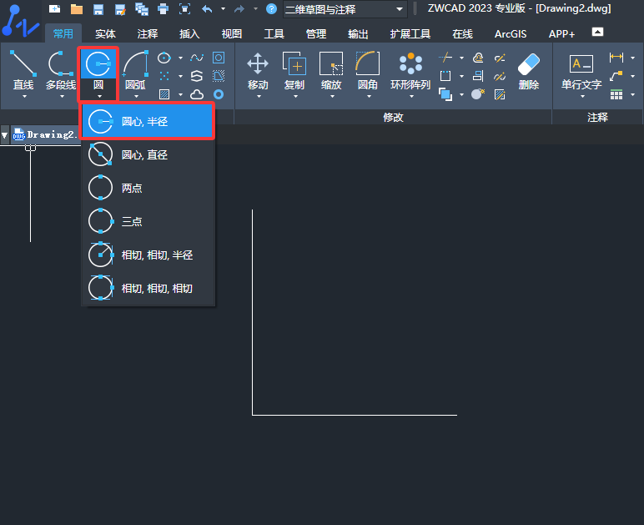644x525 pixels.
Task: Collapse the ribbon with the up-arrow button
Action: pos(597,32)
